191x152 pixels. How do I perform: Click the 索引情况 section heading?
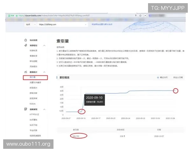coord(64,78)
